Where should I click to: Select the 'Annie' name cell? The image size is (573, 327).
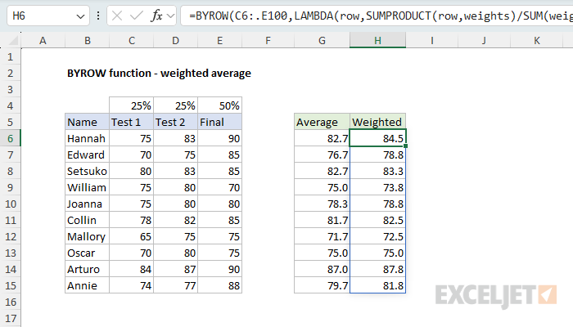point(88,286)
